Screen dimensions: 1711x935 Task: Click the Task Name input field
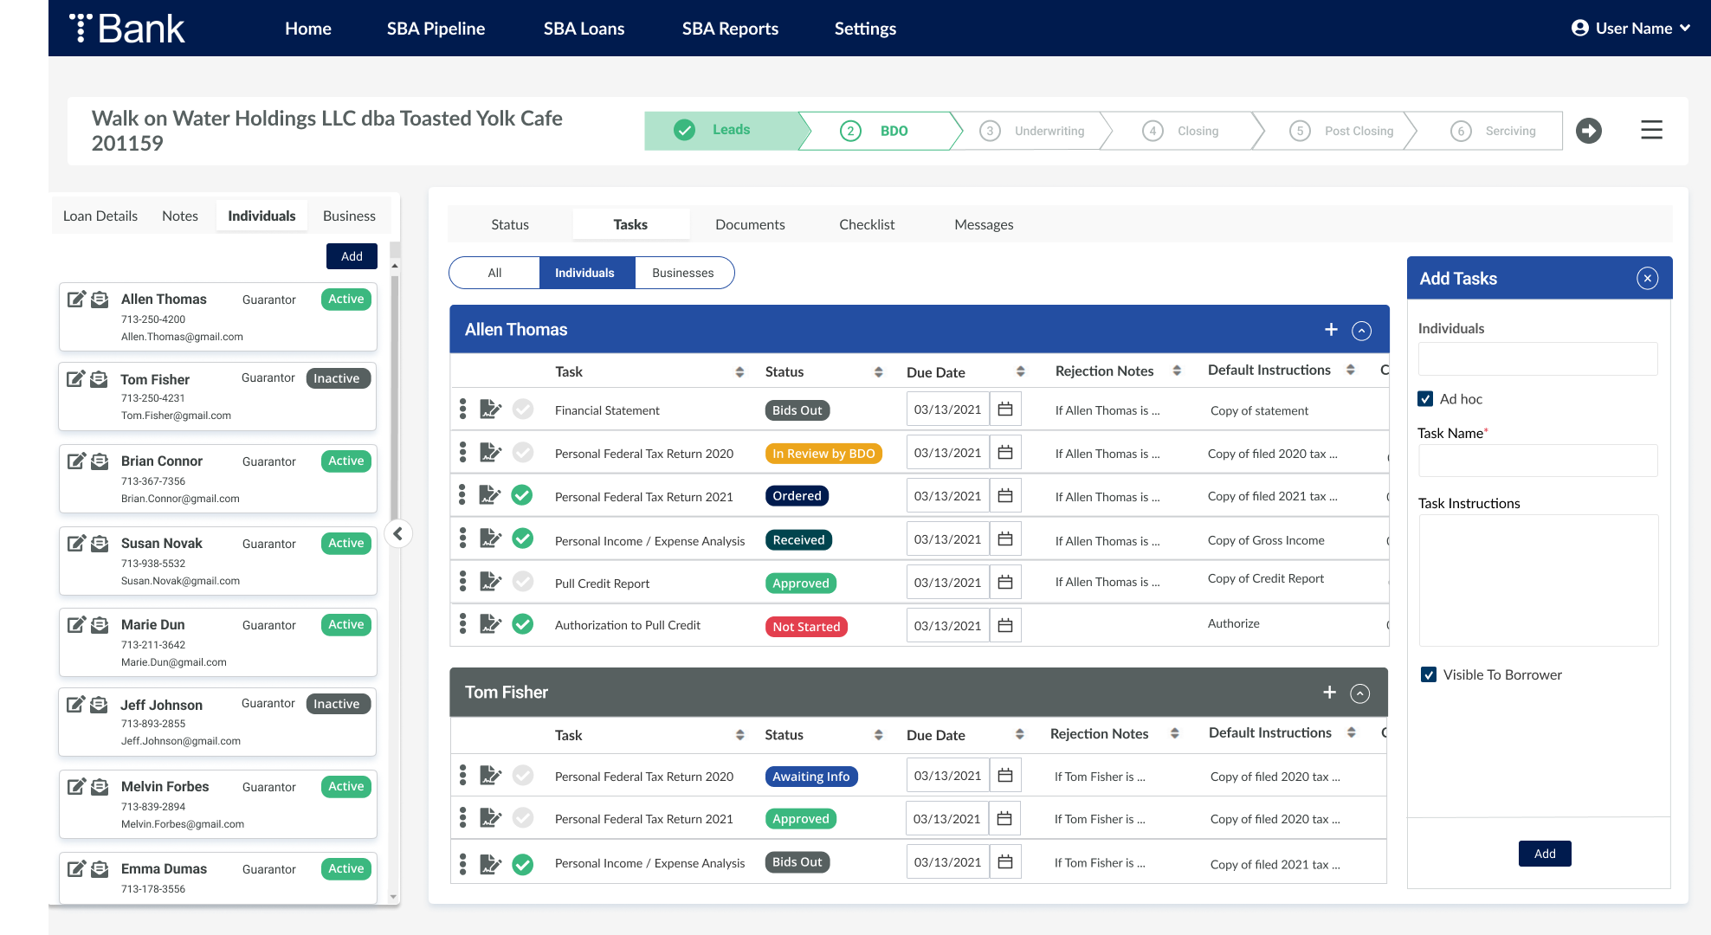[1538, 461]
